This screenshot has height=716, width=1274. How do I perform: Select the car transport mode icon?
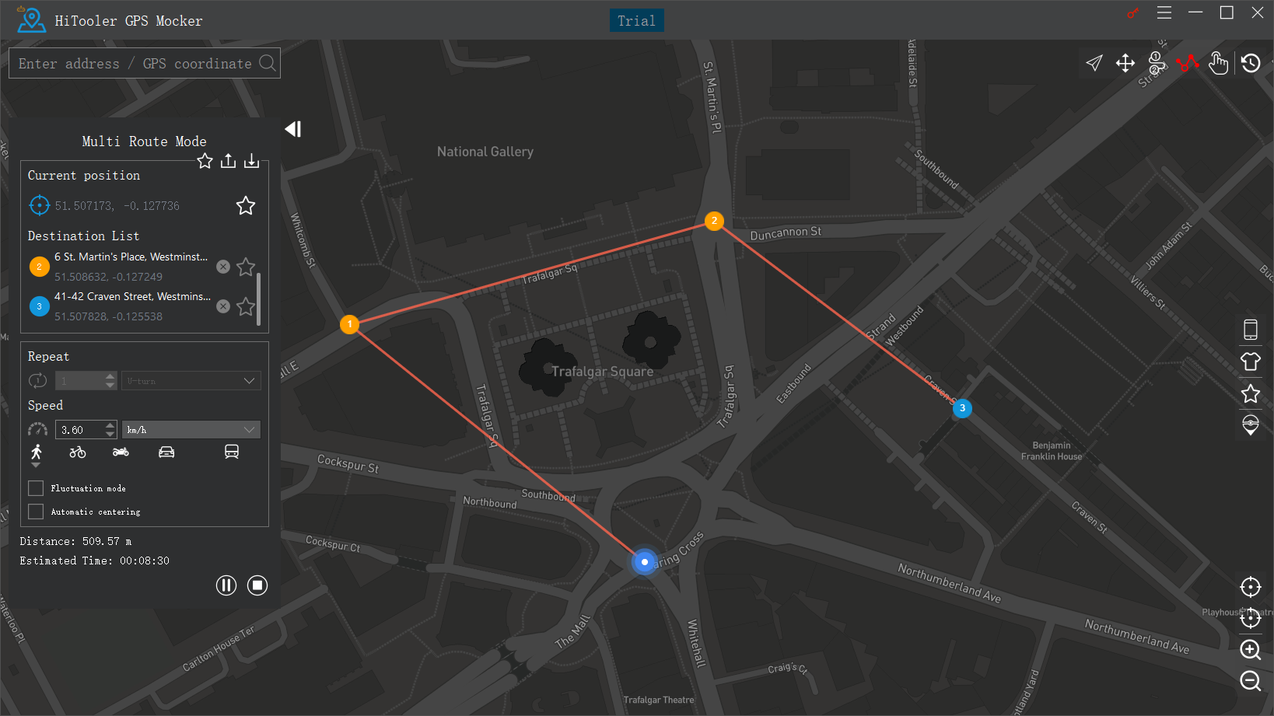(x=166, y=451)
